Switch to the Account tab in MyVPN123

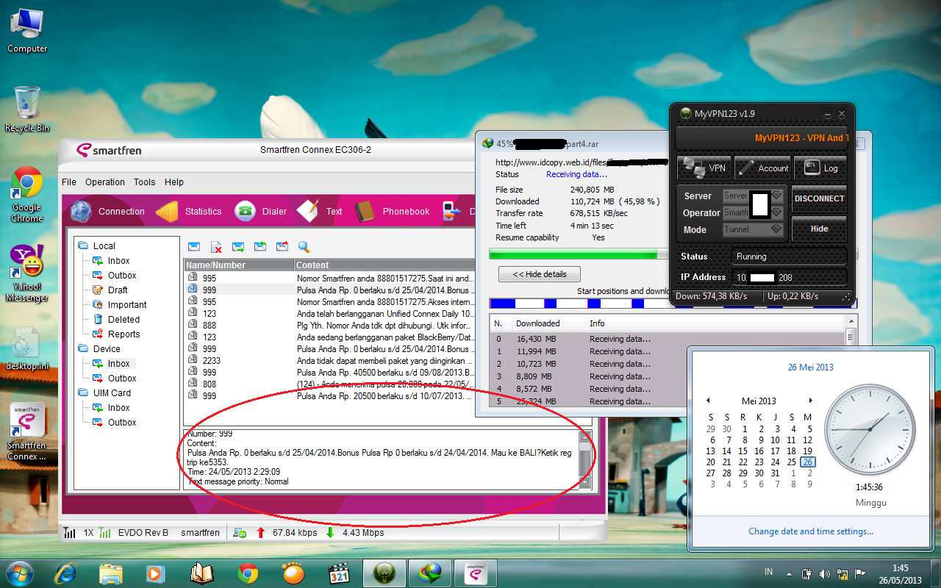pos(762,168)
